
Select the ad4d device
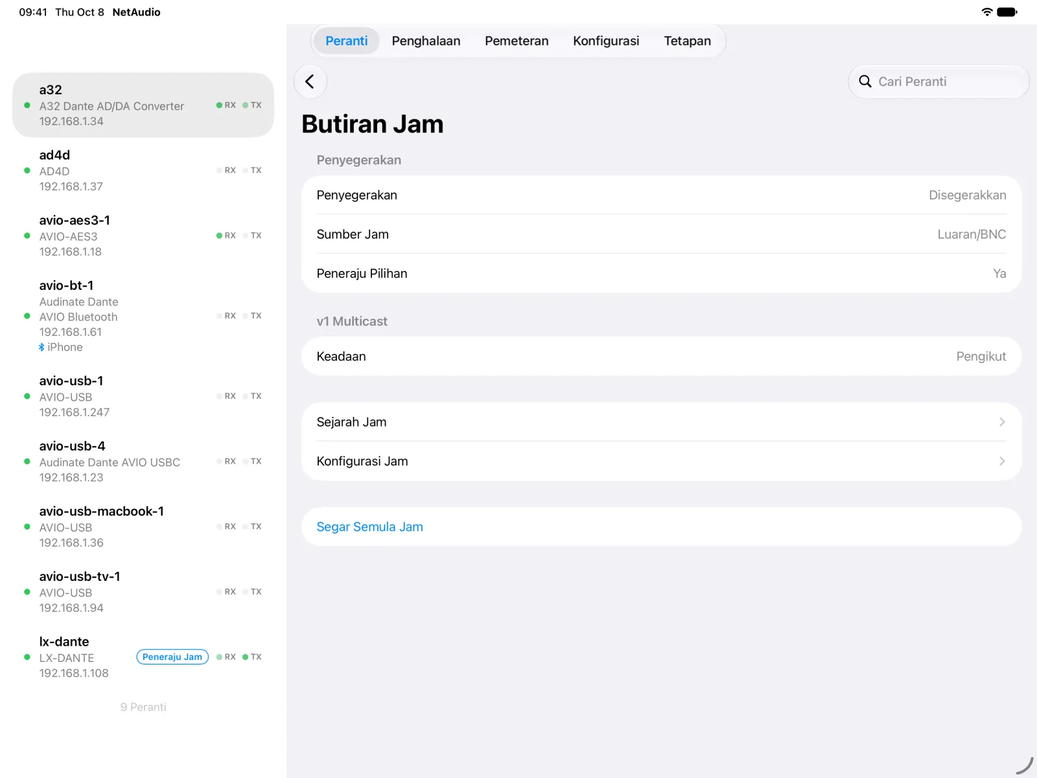143,171
